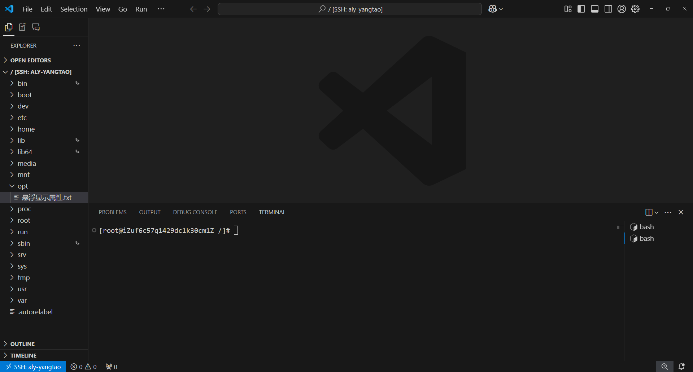Collapse the / [SSH: ALY-YANGTAO] root folder
Screen dimensions: 693x372
point(44,72)
